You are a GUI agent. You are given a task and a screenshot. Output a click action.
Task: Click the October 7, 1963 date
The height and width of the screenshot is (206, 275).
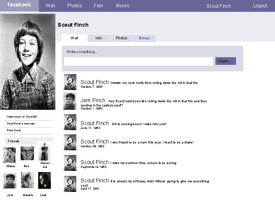tap(92, 87)
